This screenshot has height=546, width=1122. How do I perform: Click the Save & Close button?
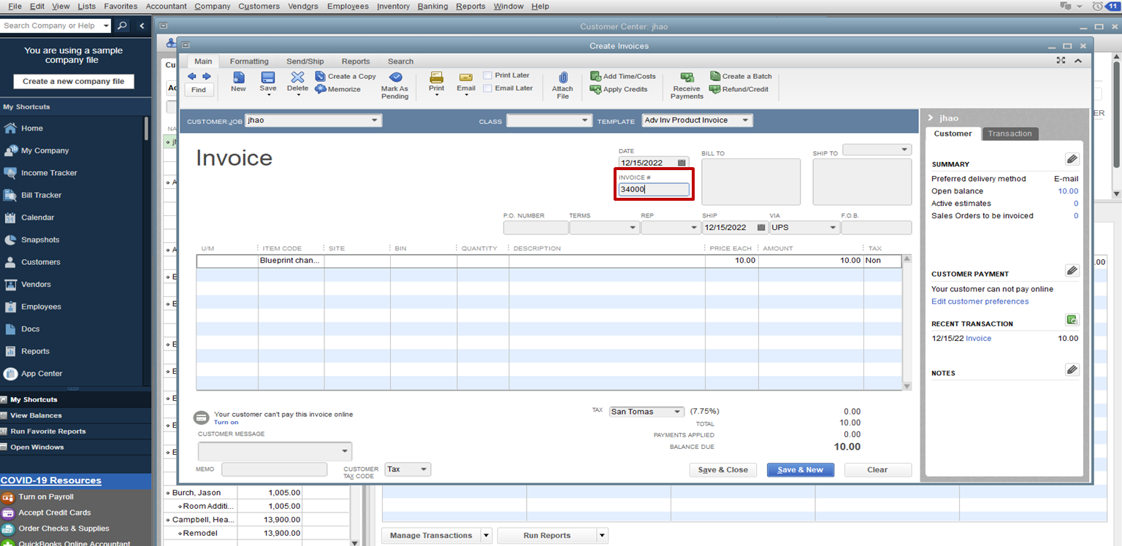coord(722,470)
